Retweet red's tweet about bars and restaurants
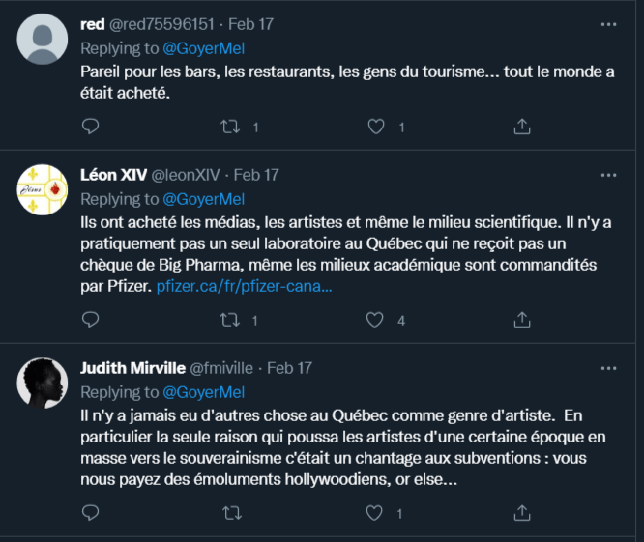The height and width of the screenshot is (542, 644). (x=232, y=127)
